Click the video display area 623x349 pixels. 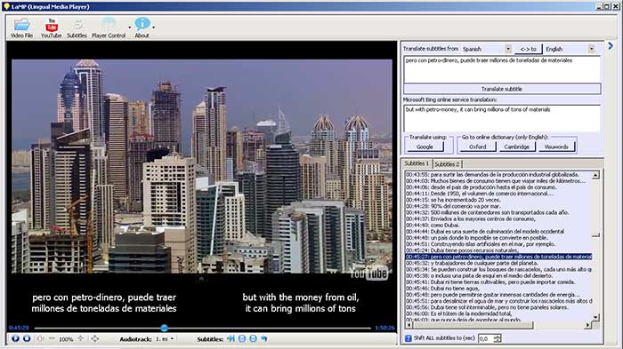[201, 166]
